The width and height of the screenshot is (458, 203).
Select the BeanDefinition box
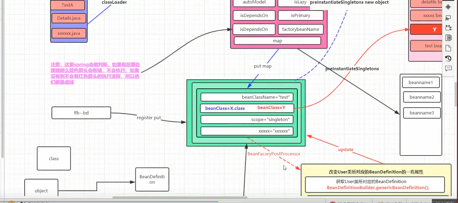point(152,179)
